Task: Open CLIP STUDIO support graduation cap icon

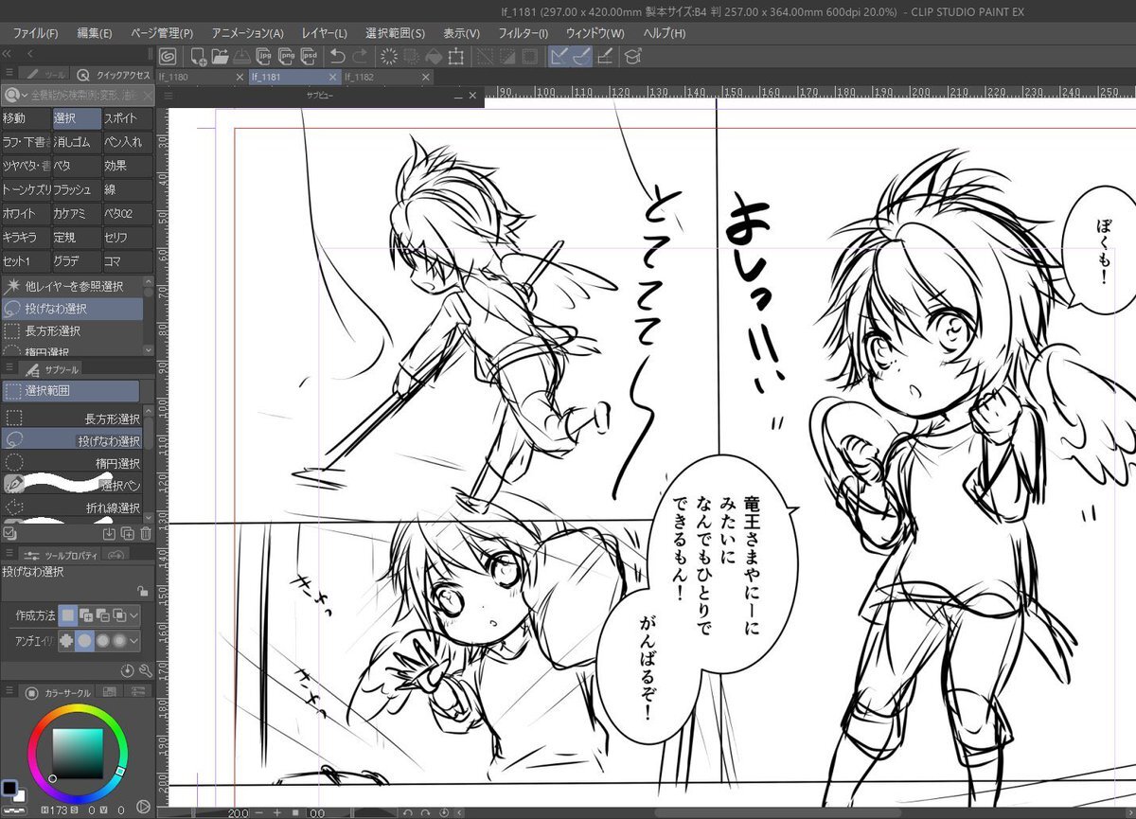Action: pyautogui.click(x=632, y=56)
